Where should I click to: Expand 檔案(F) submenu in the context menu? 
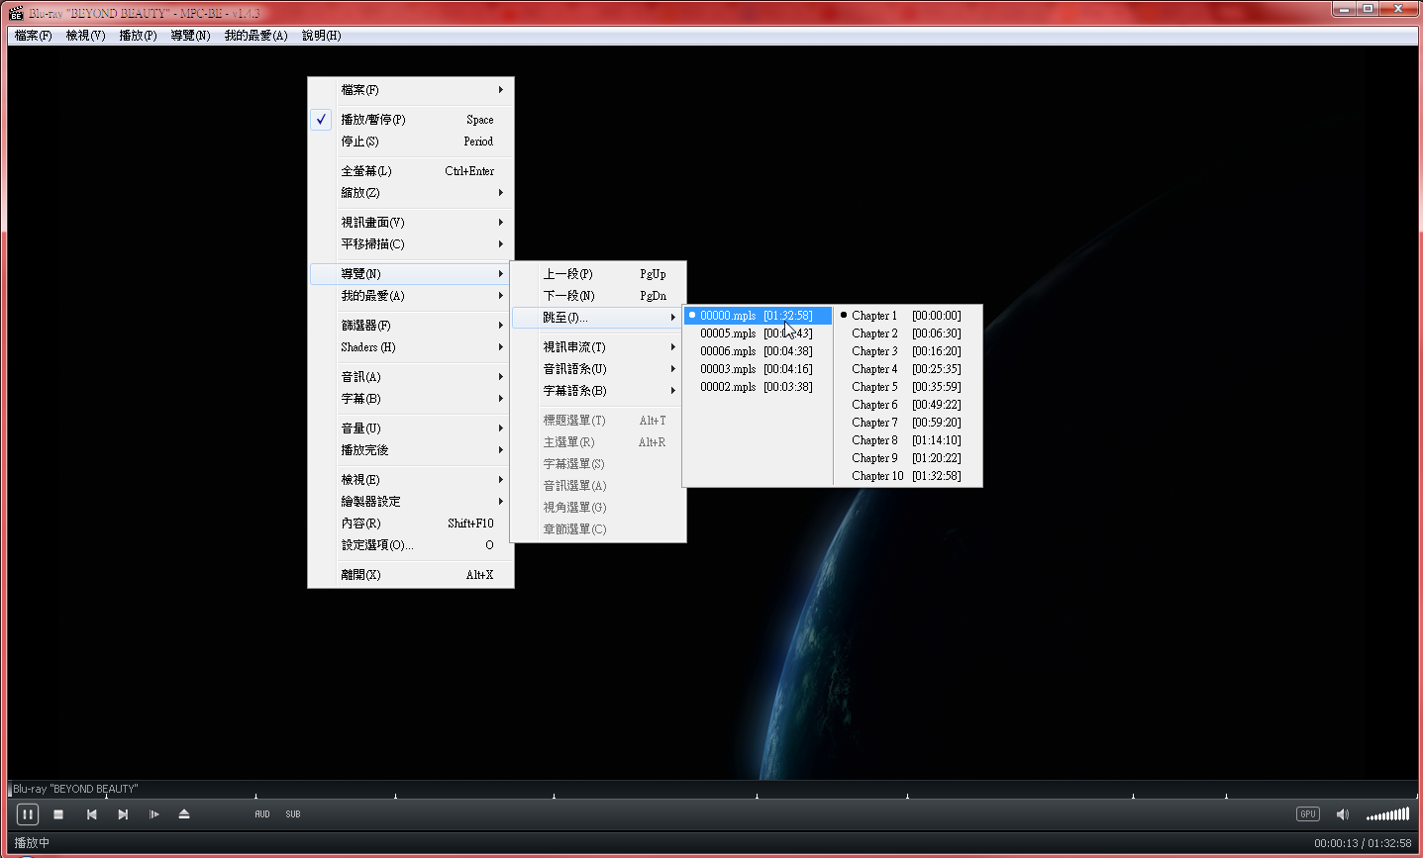coord(411,90)
